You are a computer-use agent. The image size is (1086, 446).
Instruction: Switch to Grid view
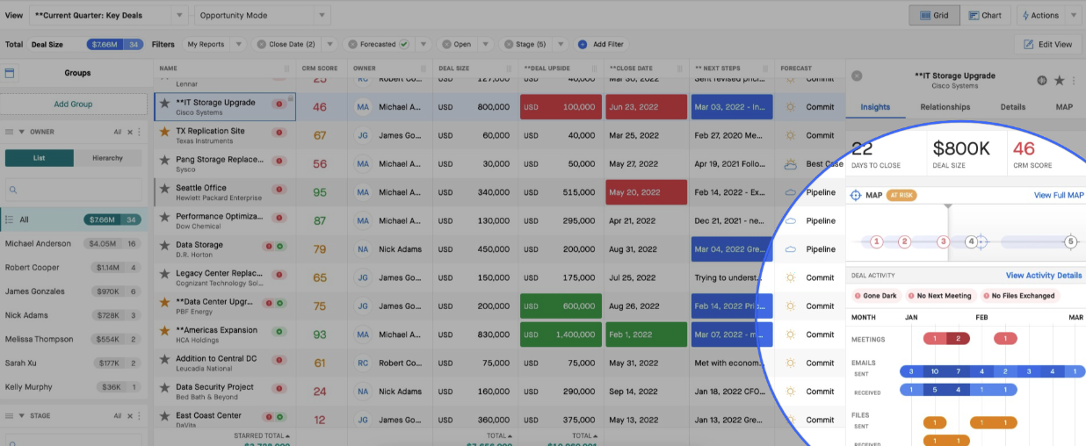click(x=934, y=16)
